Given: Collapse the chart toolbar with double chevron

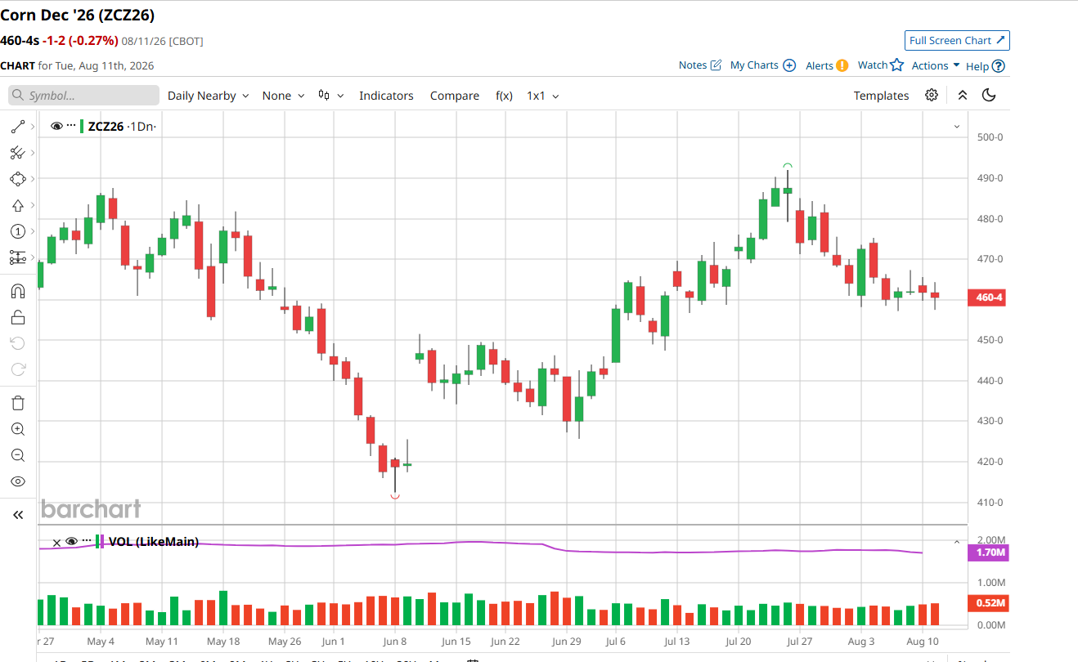Looking at the screenshot, I should tap(963, 95).
